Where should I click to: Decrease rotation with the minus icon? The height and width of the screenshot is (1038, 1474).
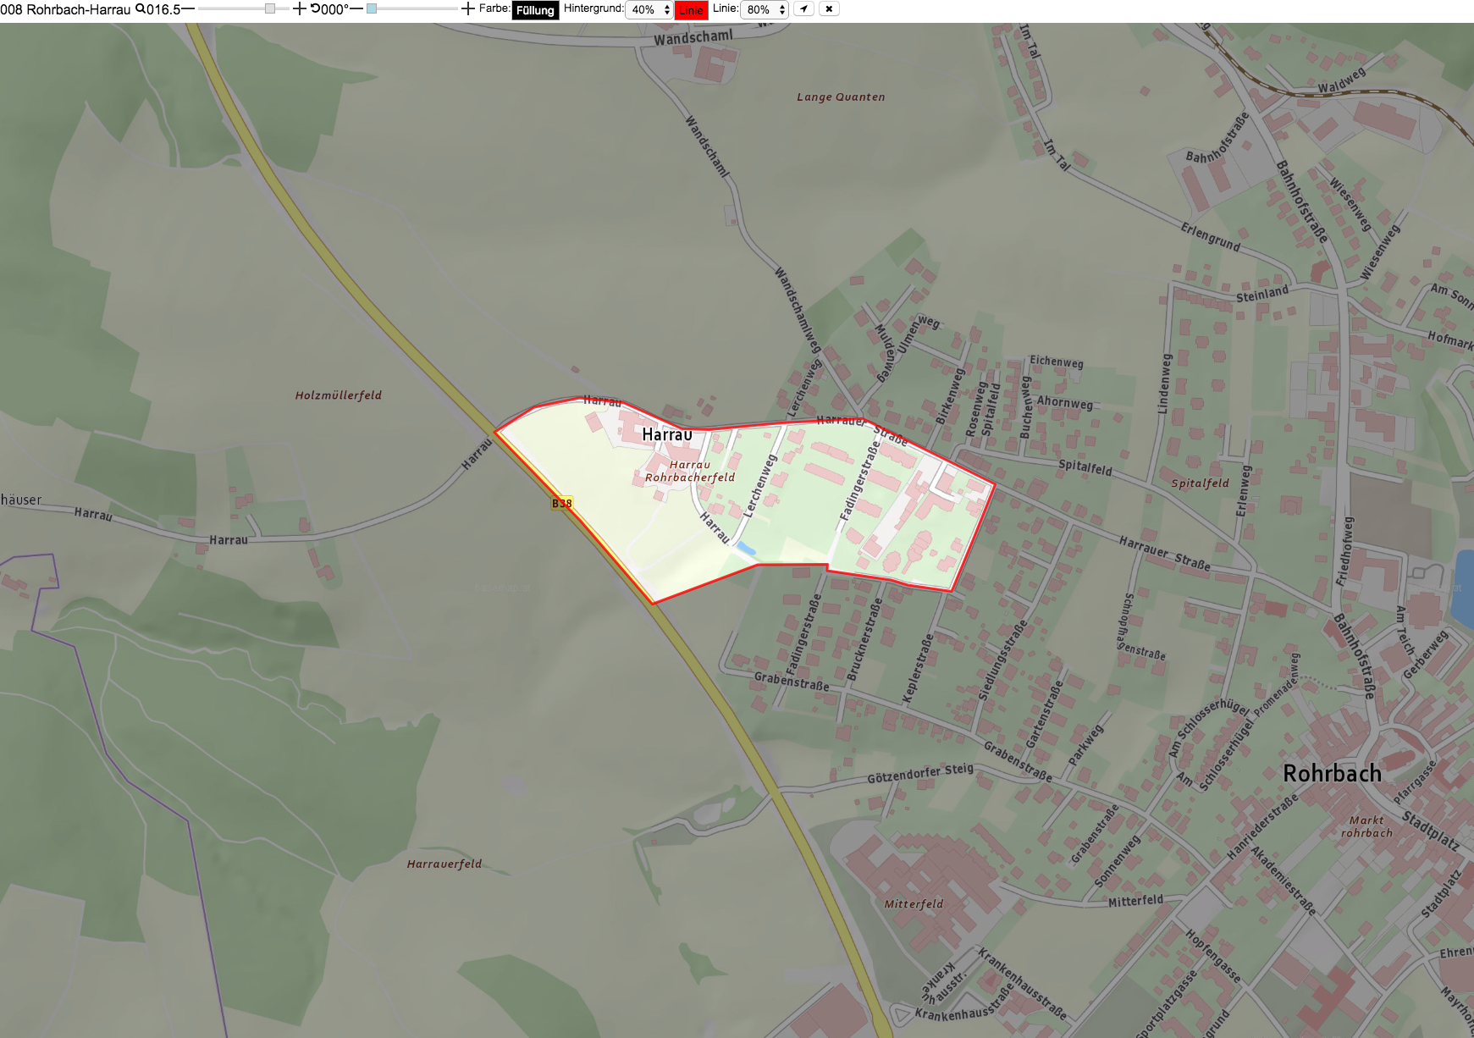(356, 8)
